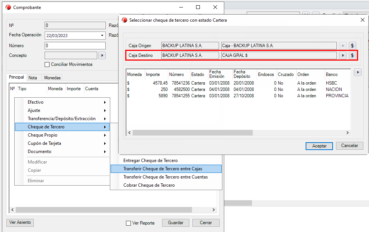Click cheque table scroll left arrow
This screenshot has height=232, width=369.
pyautogui.click(x=129, y=133)
